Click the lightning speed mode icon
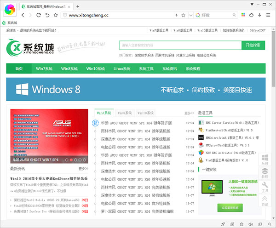The image size is (276, 228). tap(176, 15)
